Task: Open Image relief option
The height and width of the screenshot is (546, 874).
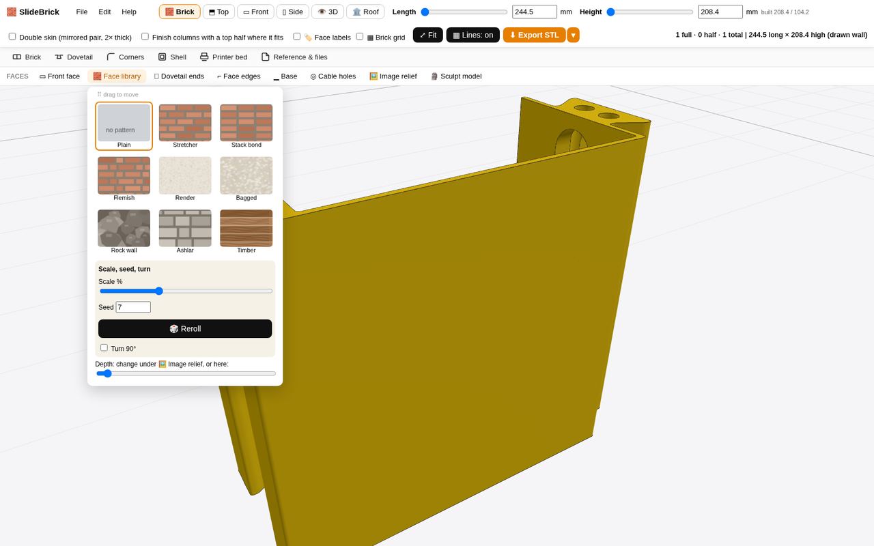Action: point(393,76)
